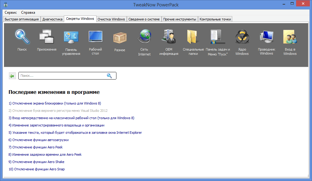Select the Ядро Windows biohazard icon
Viewport: 312px width, 181px height.
[x=242, y=37]
